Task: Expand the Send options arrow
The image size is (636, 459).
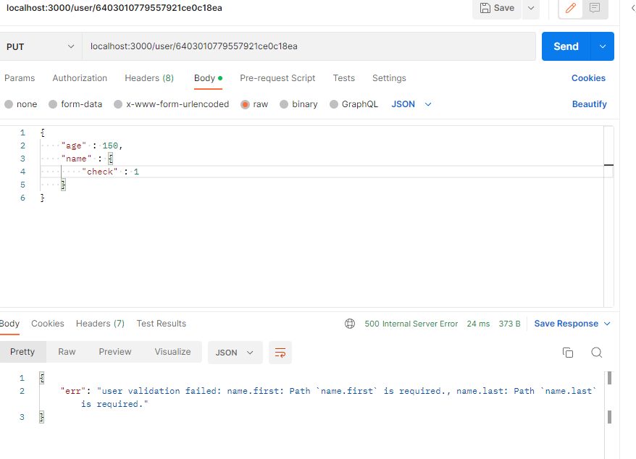Action: 603,46
